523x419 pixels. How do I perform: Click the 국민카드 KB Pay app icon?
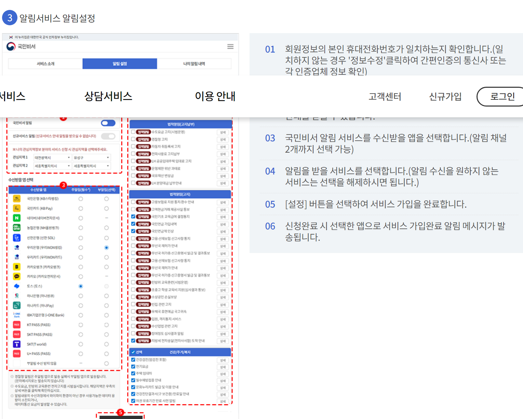click(x=16, y=208)
